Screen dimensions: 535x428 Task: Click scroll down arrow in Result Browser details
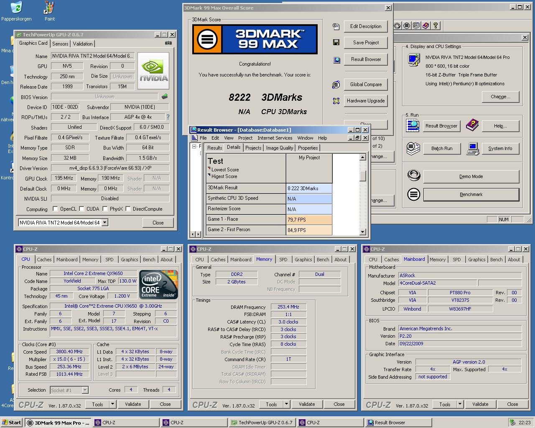pos(362,232)
